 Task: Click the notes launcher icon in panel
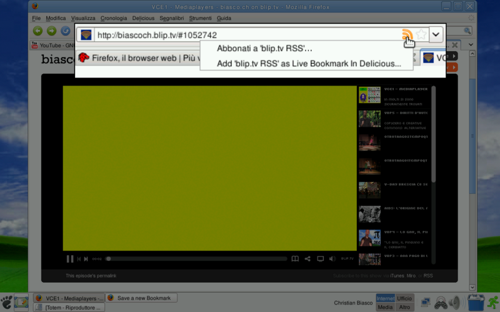(21, 303)
